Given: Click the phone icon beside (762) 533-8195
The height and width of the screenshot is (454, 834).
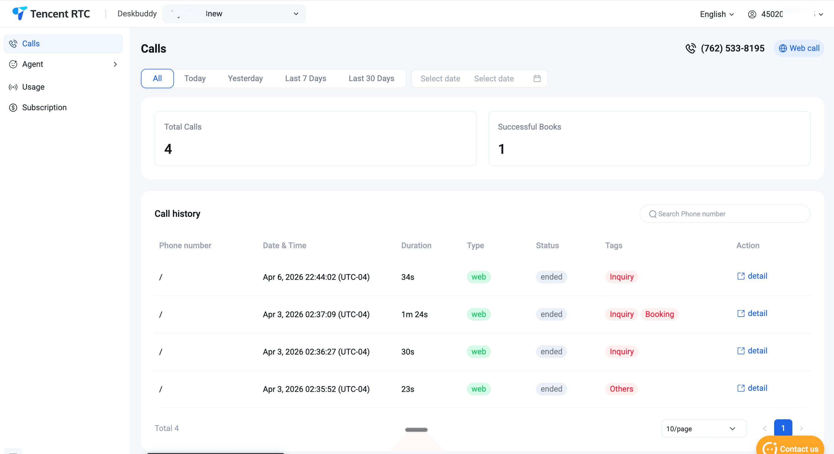Looking at the screenshot, I should coord(691,48).
